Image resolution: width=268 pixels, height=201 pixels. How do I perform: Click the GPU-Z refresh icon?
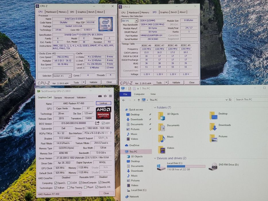[x=105, y=96]
